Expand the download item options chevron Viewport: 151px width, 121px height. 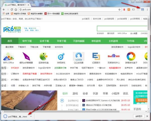coord(31,116)
